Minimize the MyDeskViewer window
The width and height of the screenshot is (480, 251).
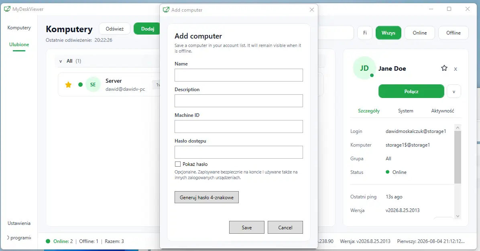431,9
